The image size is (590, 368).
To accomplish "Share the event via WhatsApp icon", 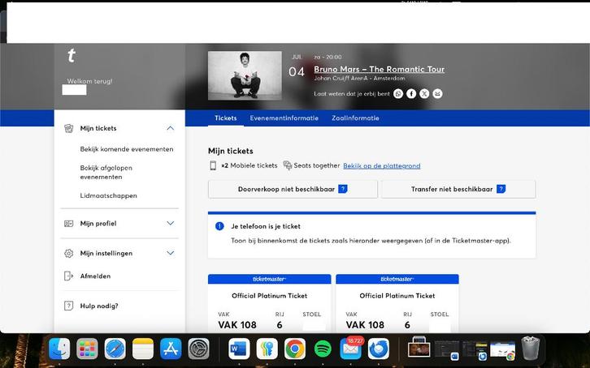I will click(398, 94).
